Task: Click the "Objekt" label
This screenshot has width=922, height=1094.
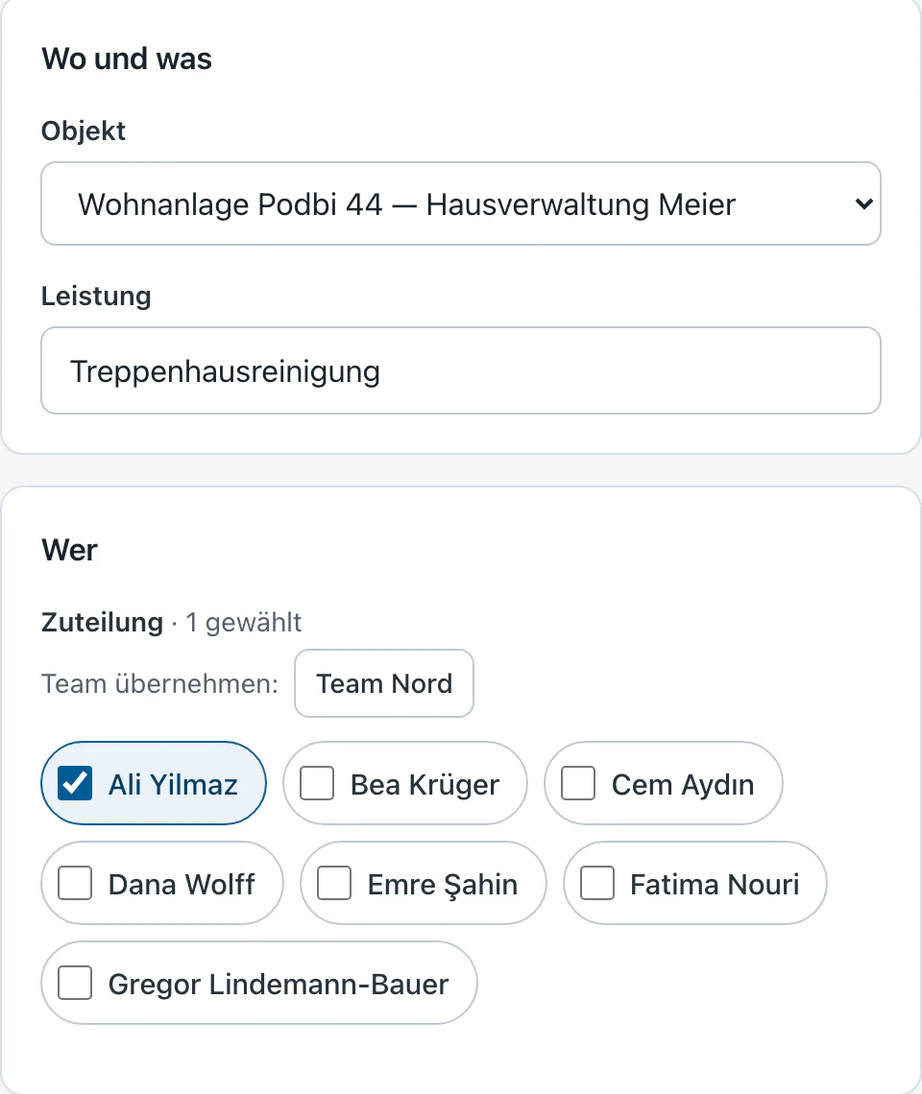Action: click(84, 131)
